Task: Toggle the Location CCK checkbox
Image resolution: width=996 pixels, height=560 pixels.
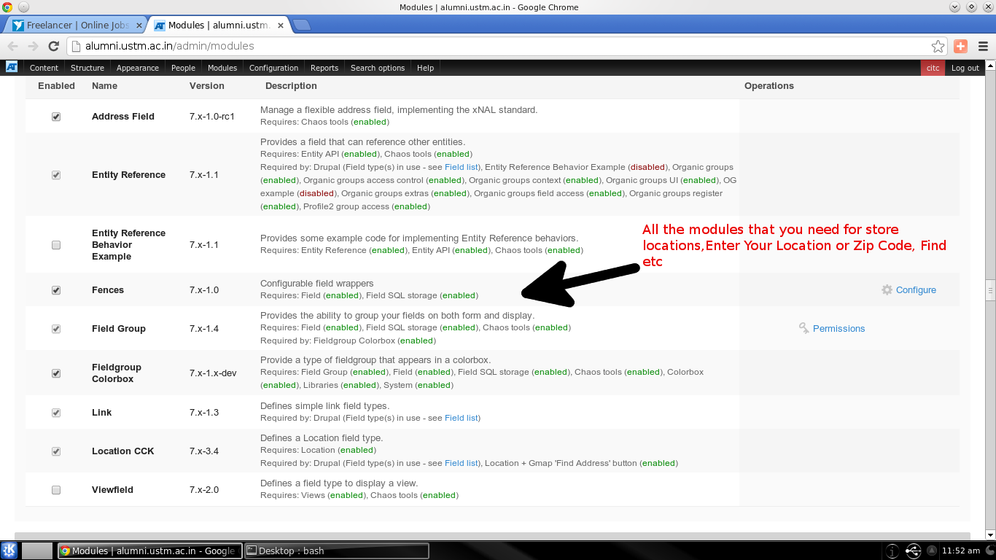Action: pyautogui.click(x=56, y=451)
